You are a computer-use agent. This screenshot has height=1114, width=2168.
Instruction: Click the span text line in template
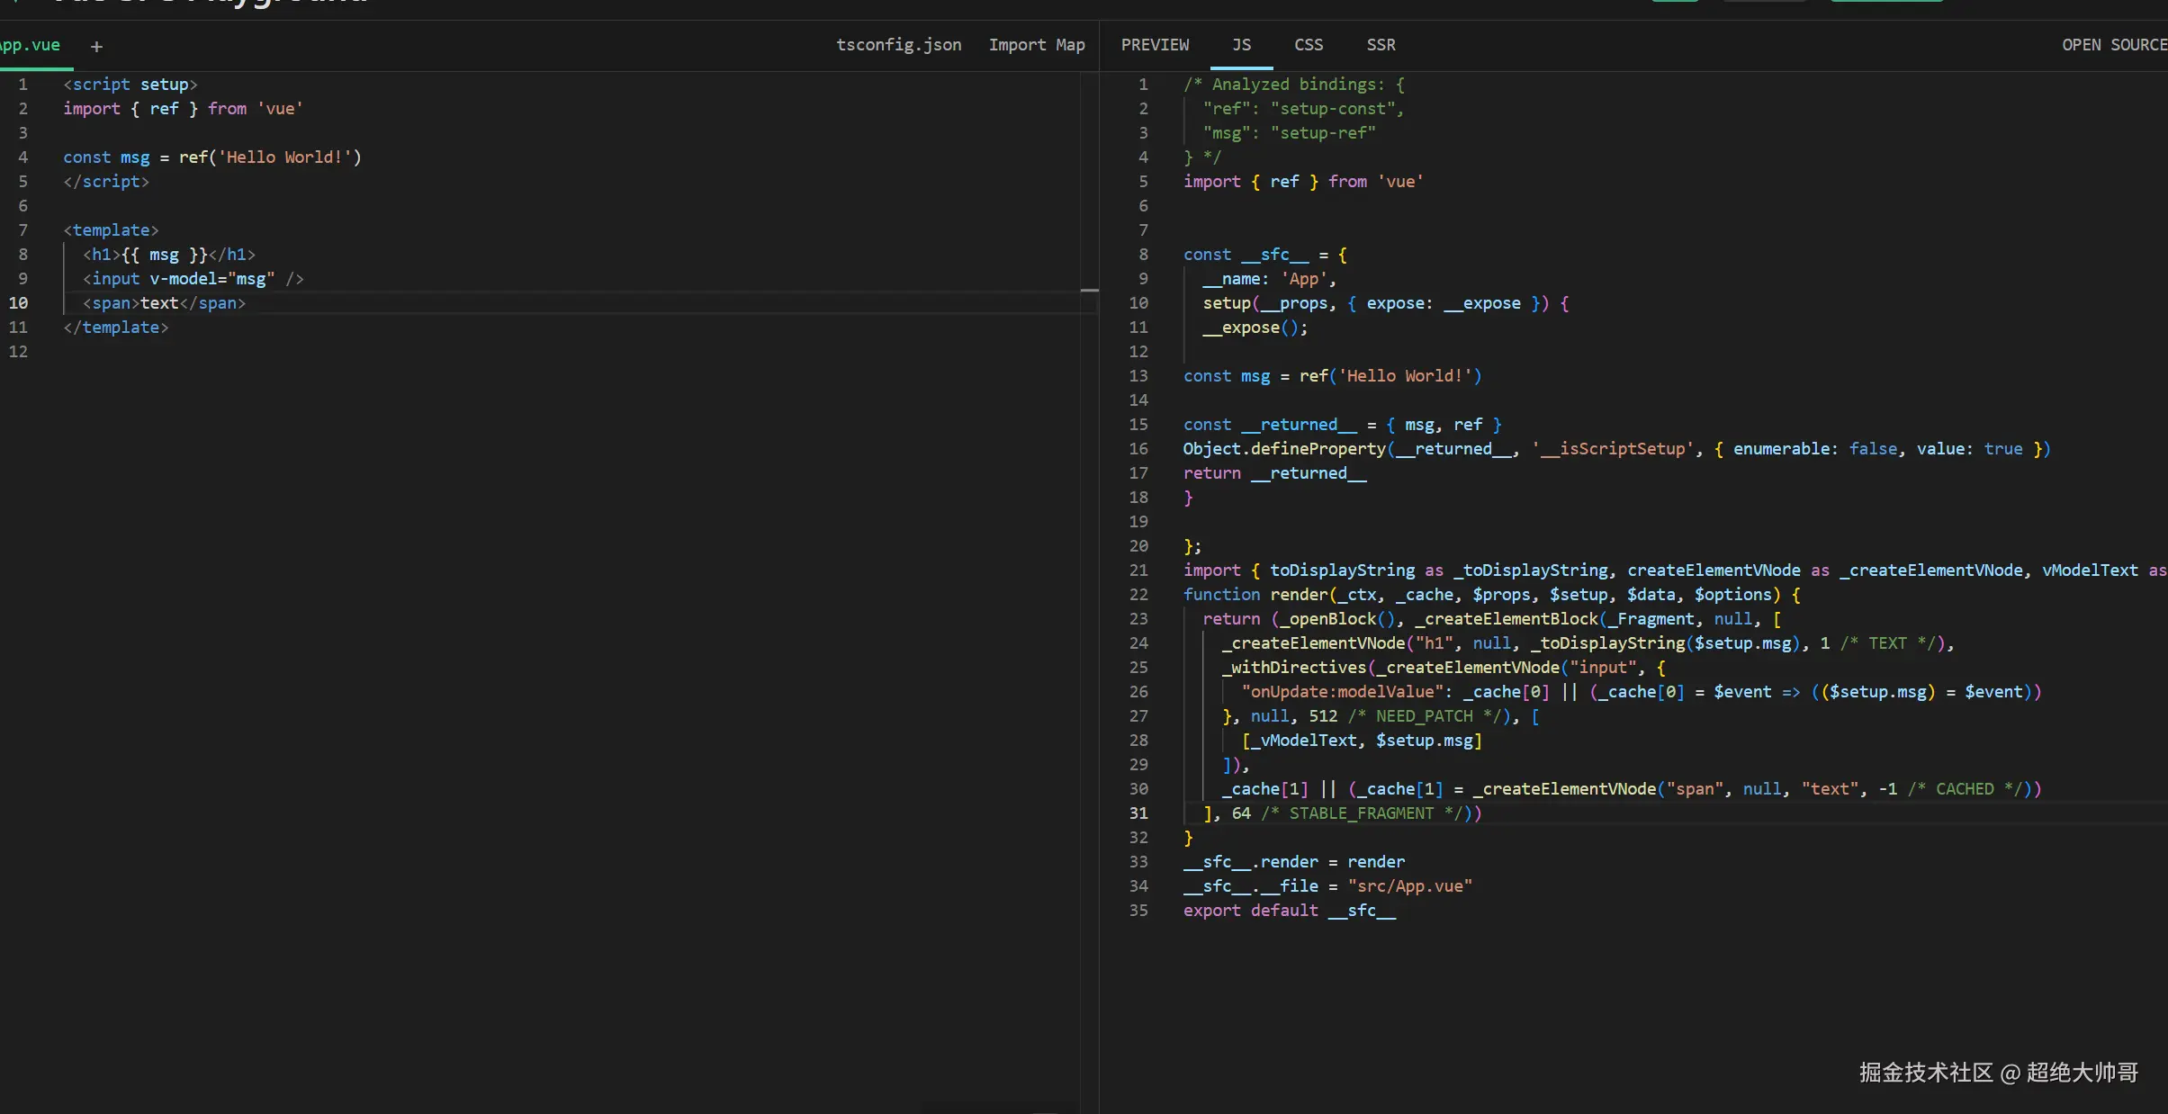[x=164, y=303]
